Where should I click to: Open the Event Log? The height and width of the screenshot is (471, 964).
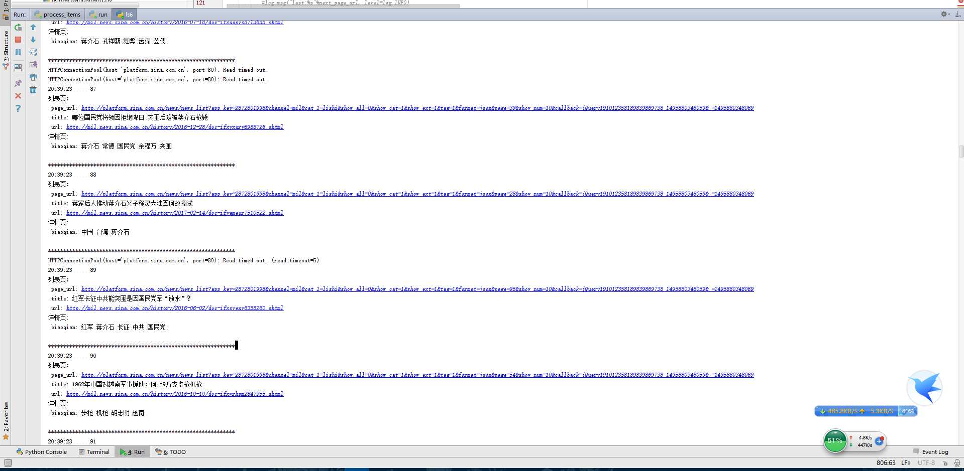931,452
